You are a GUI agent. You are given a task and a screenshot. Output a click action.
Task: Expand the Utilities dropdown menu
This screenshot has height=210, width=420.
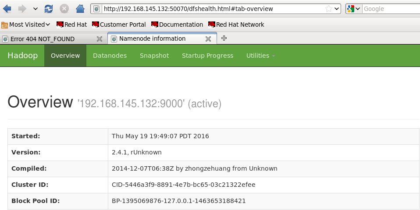[260, 56]
